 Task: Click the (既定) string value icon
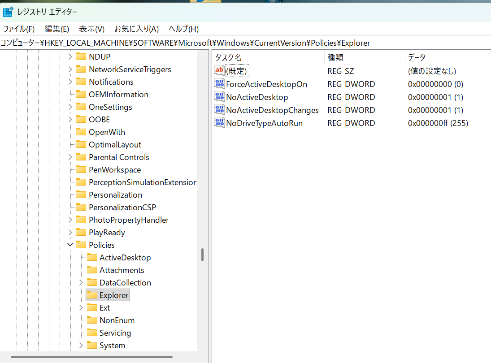pos(220,70)
